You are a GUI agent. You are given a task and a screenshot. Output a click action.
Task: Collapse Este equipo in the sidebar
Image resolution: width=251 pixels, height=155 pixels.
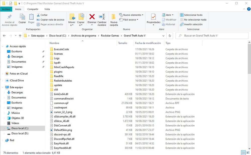pos(3,87)
